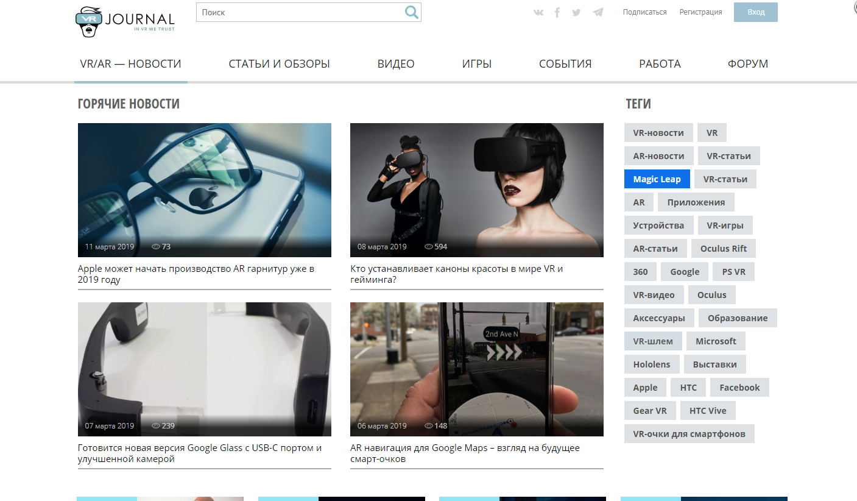Select the Apple tag
This screenshot has width=857, height=501.
pyautogui.click(x=646, y=388)
